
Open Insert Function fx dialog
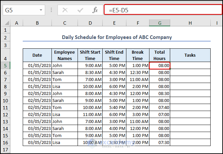[x=95, y=10]
